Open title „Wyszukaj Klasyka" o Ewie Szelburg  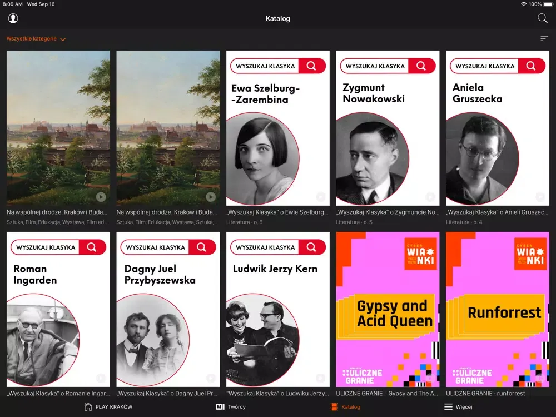click(x=277, y=212)
